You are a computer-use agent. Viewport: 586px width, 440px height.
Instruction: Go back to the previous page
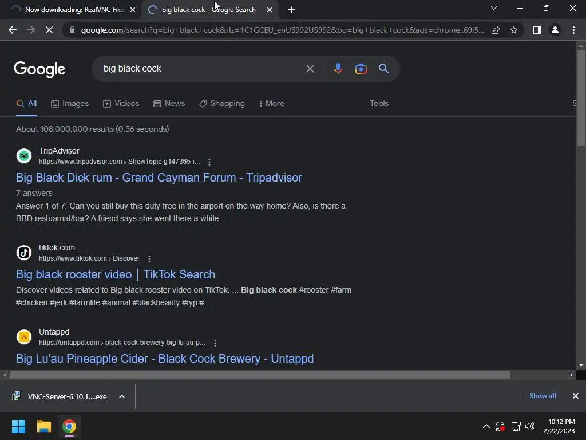pyautogui.click(x=13, y=30)
